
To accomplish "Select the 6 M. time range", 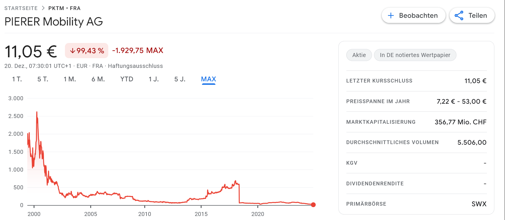I will [x=98, y=79].
